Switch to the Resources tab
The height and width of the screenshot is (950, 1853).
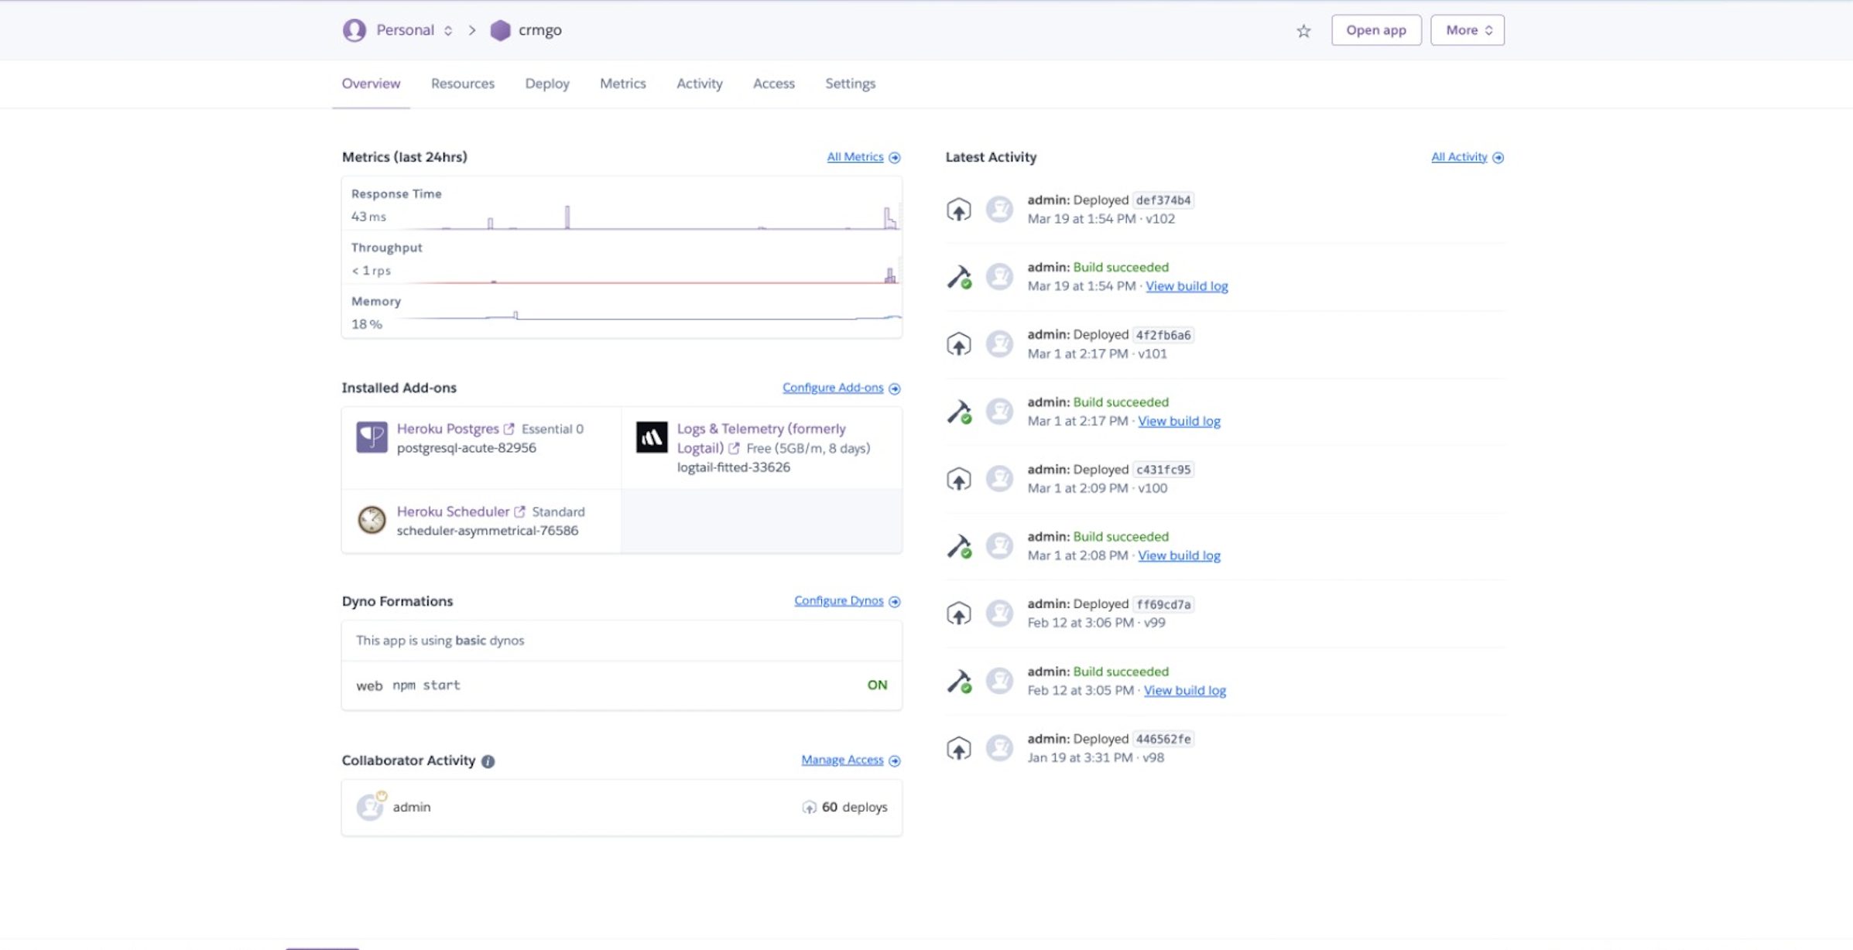(462, 84)
